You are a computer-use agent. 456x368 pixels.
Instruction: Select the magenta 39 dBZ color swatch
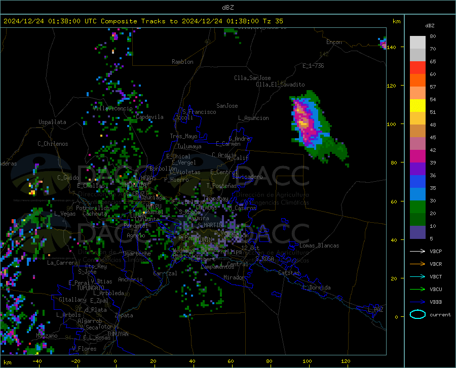[417, 156]
